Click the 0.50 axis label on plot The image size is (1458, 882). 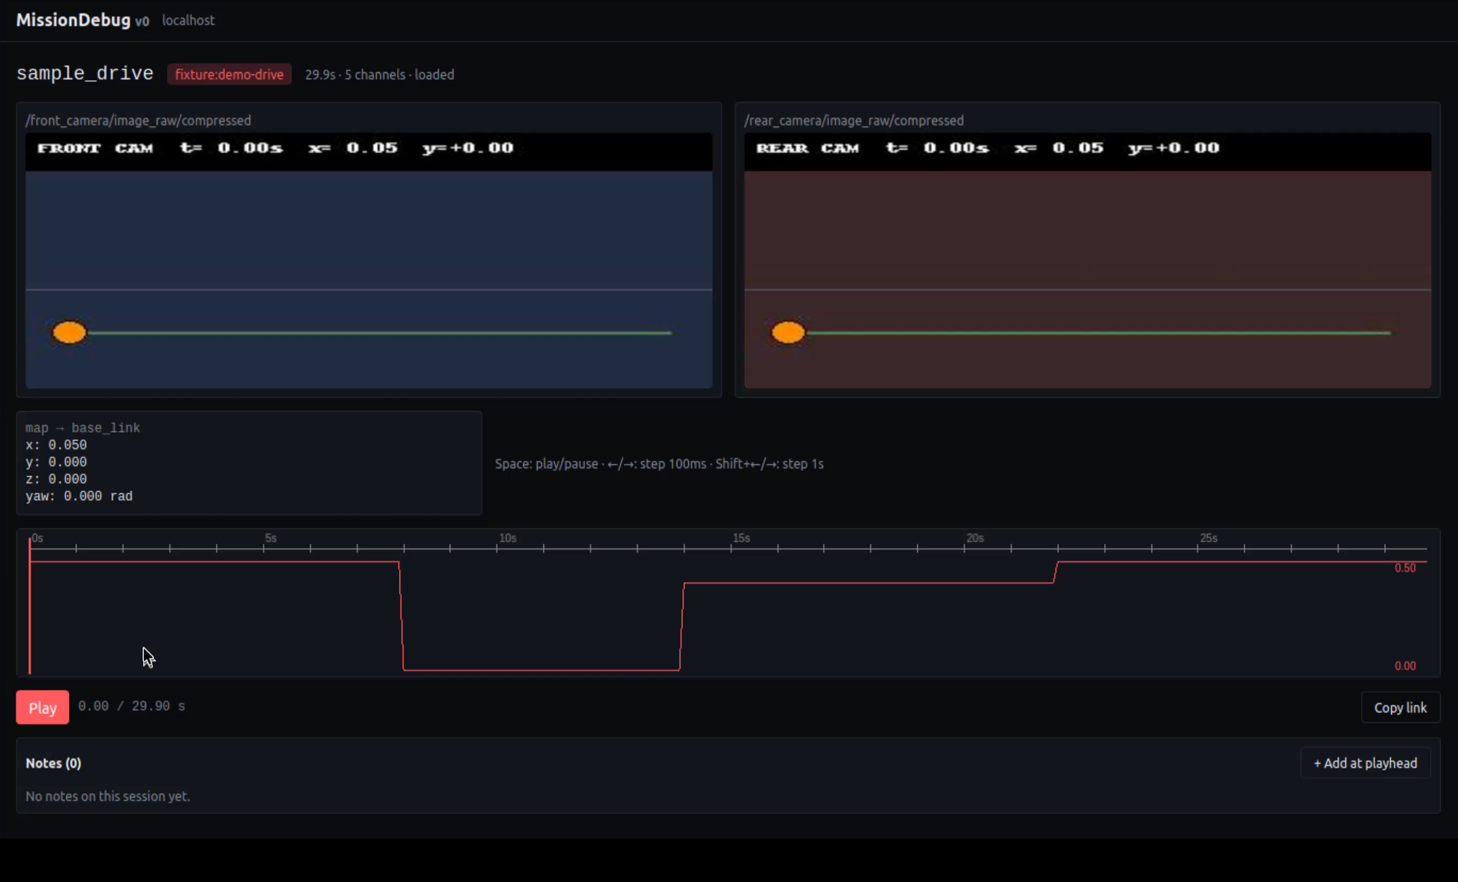pos(1405,568)
